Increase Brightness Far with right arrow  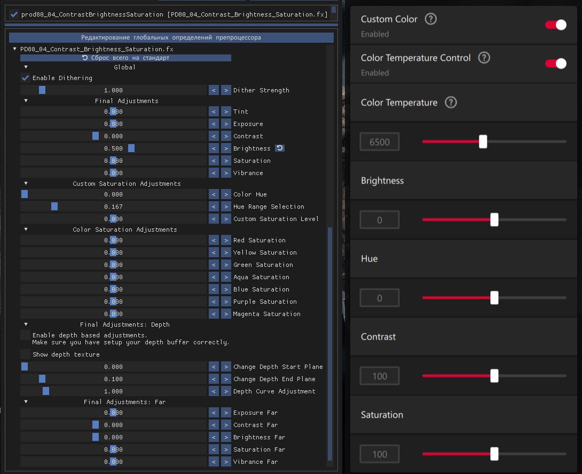click(226, 437)
